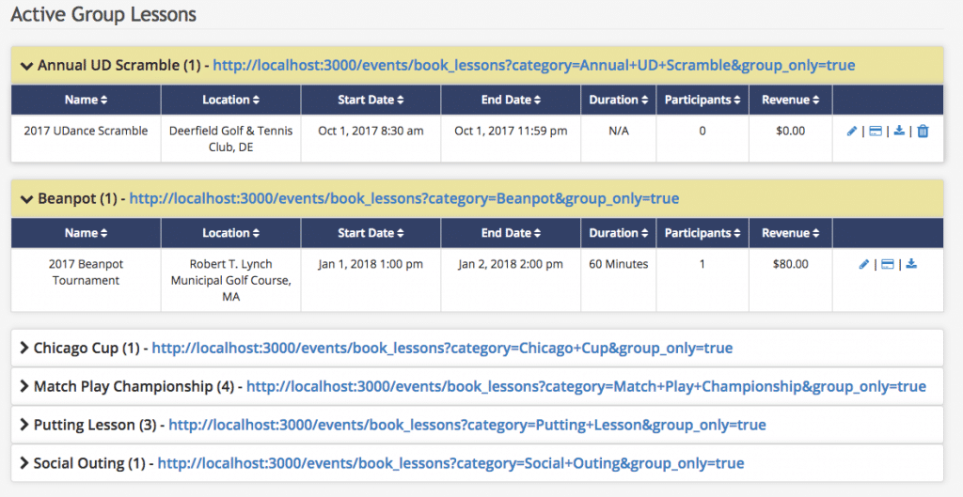Expand the Social Outing section
The width and height of the screenshot is (963, 497).
tap(24, 462)
